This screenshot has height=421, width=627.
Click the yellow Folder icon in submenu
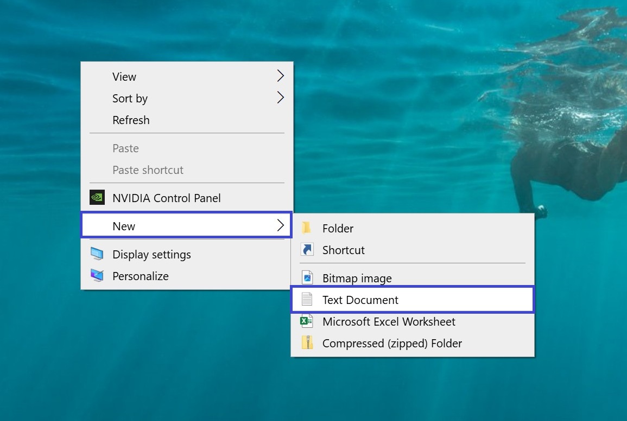point(307,228)
